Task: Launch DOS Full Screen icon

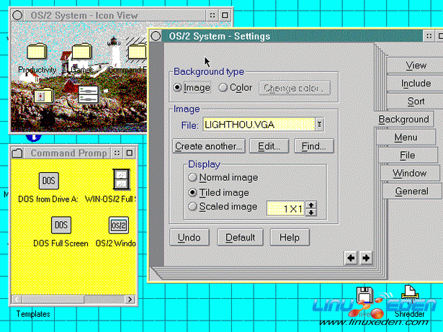Action: (61, 225)
